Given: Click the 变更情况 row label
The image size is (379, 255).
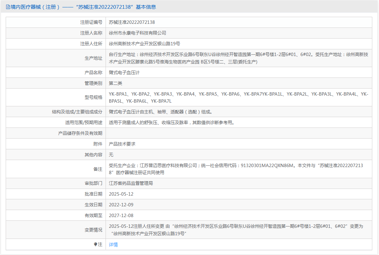Looking at the screenshot, I should click(93, 230).
